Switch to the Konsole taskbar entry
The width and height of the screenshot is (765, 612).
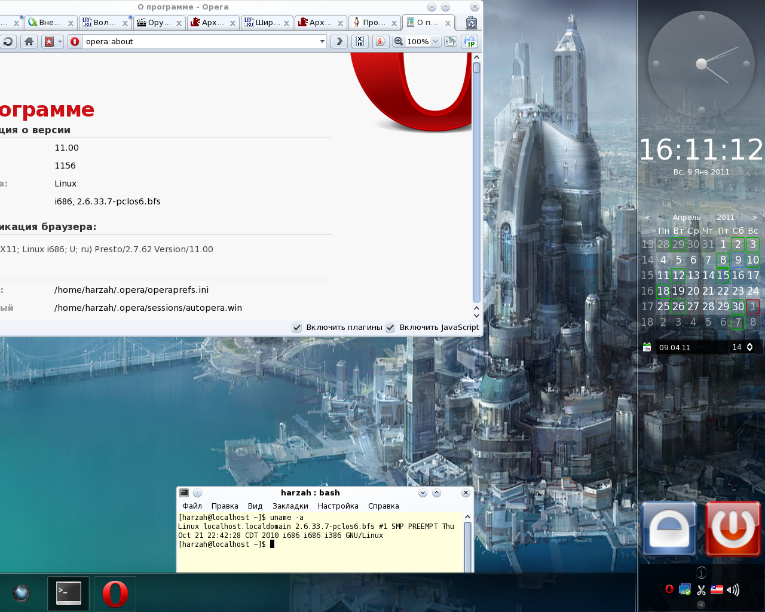point(69,593)
